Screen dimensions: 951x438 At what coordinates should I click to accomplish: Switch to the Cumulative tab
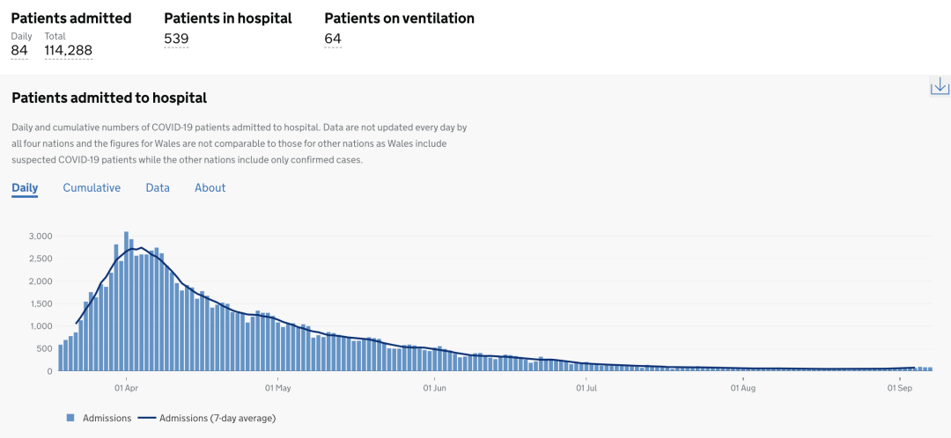coord(92,187)
